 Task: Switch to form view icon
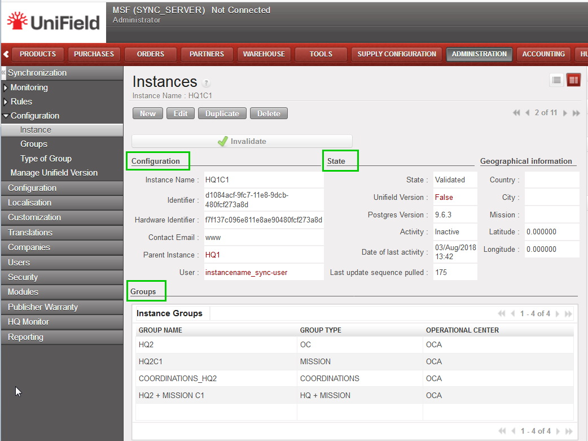[x=573, y=80]
